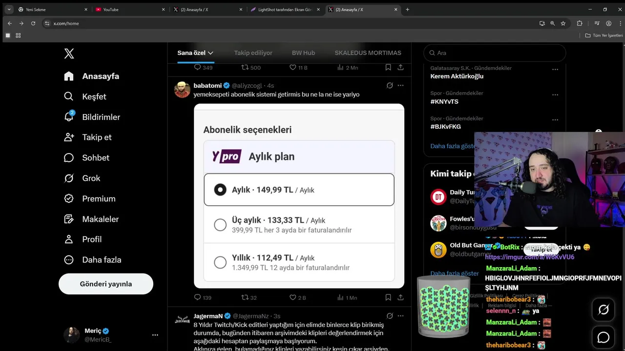Open Chrome profile avatar menu
625x351 pixels.
pyautogui.click(x=608, y=23)
